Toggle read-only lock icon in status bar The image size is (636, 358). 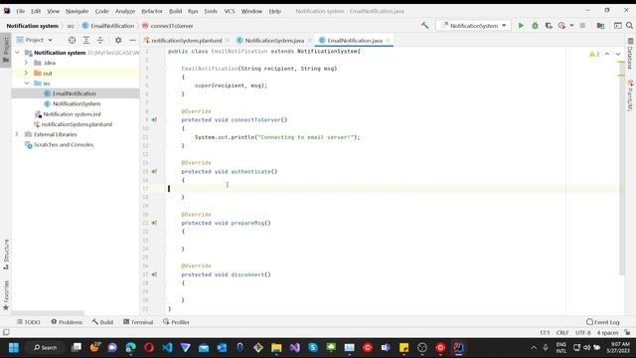click(x=627, y=332)
